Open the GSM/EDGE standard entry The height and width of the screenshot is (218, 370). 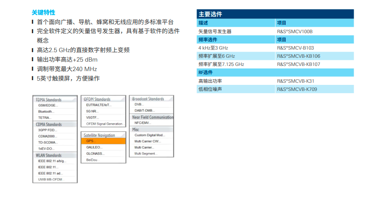48,105
